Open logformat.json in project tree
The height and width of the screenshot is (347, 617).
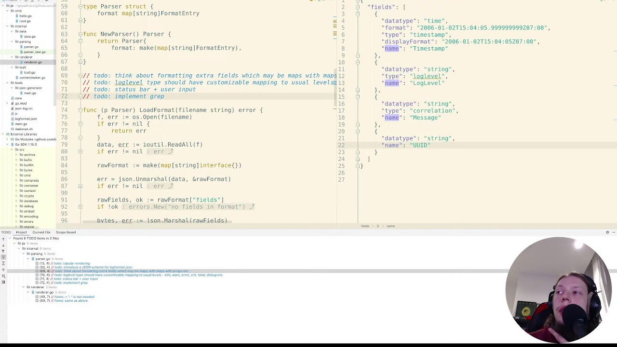pos(25,119)
